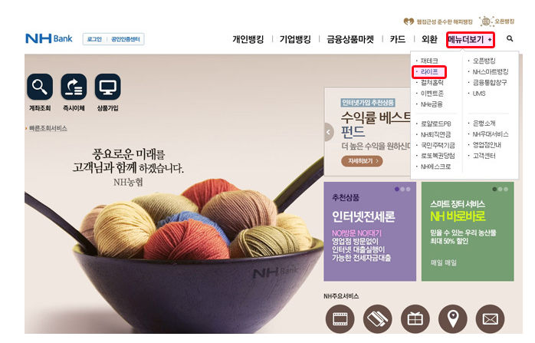This screenshot has width=535, height=343.
Task: Select first dot on green banner carousel
Action: click(494, 189)
